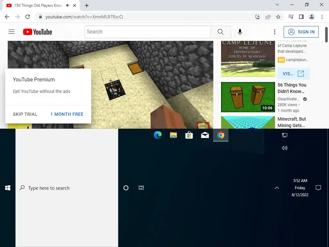The width and height of the screenshot is (329, 247).
Task: Select the '150 Things Old Players Know' tab
Action: tap(39, 5)
